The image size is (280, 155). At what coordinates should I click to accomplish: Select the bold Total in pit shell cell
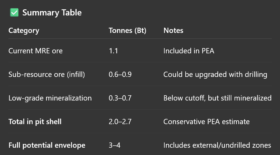point(35,121)
